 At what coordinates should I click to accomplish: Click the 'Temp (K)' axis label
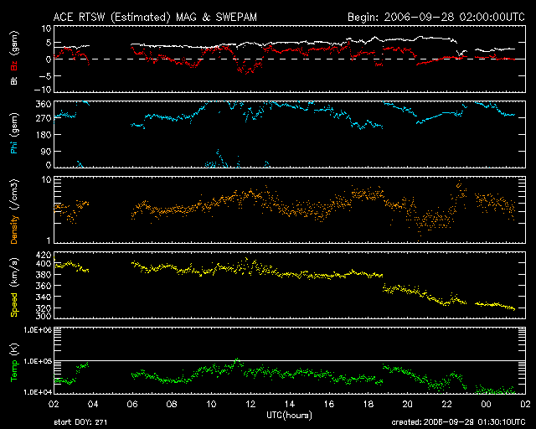pyautogui.click(x=14, y=362)
